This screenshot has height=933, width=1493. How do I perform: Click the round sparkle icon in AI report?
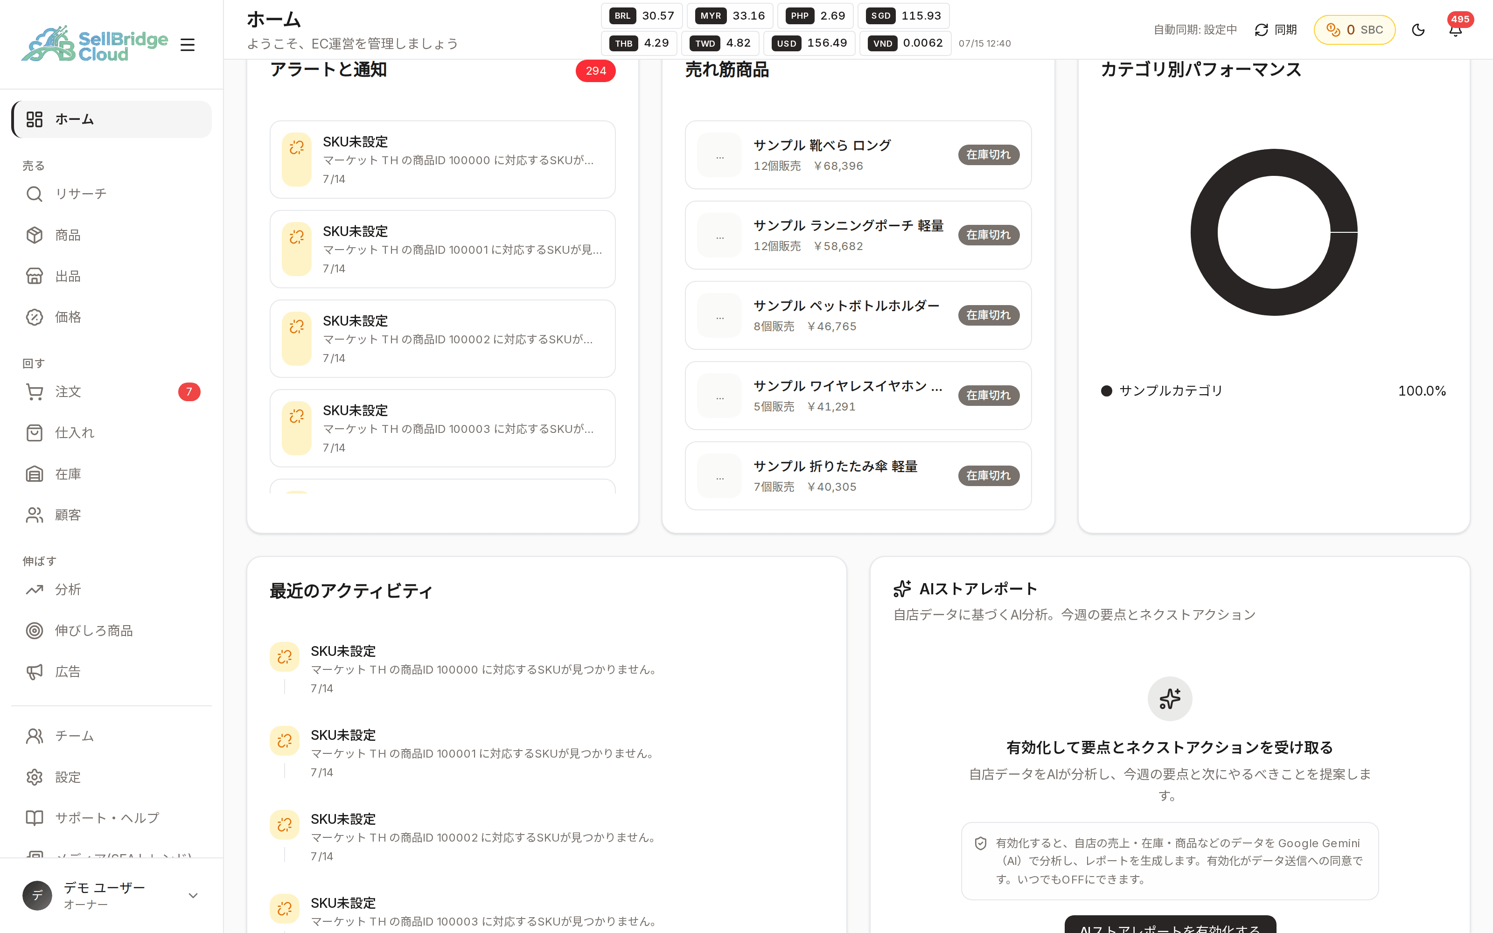point(1170,698)
